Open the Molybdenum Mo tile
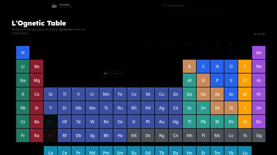Screen dimensions: 277x155 (92, 108)
